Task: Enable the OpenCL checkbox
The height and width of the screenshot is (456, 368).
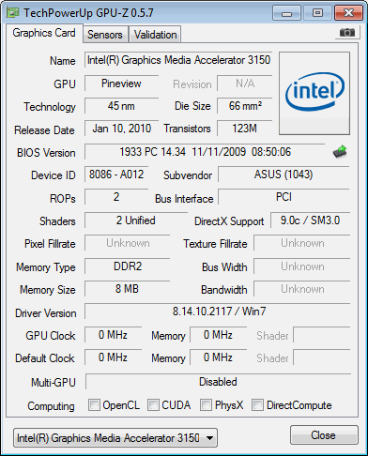Action: [94, 404]
